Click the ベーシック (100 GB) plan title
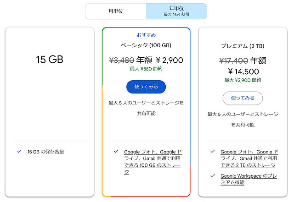 tap(146, 45)
